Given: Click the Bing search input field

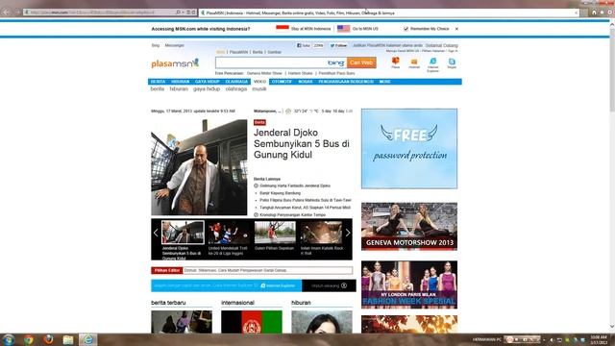Looking at the screenshot, I should pyautogui.click(x=271, y=62).
